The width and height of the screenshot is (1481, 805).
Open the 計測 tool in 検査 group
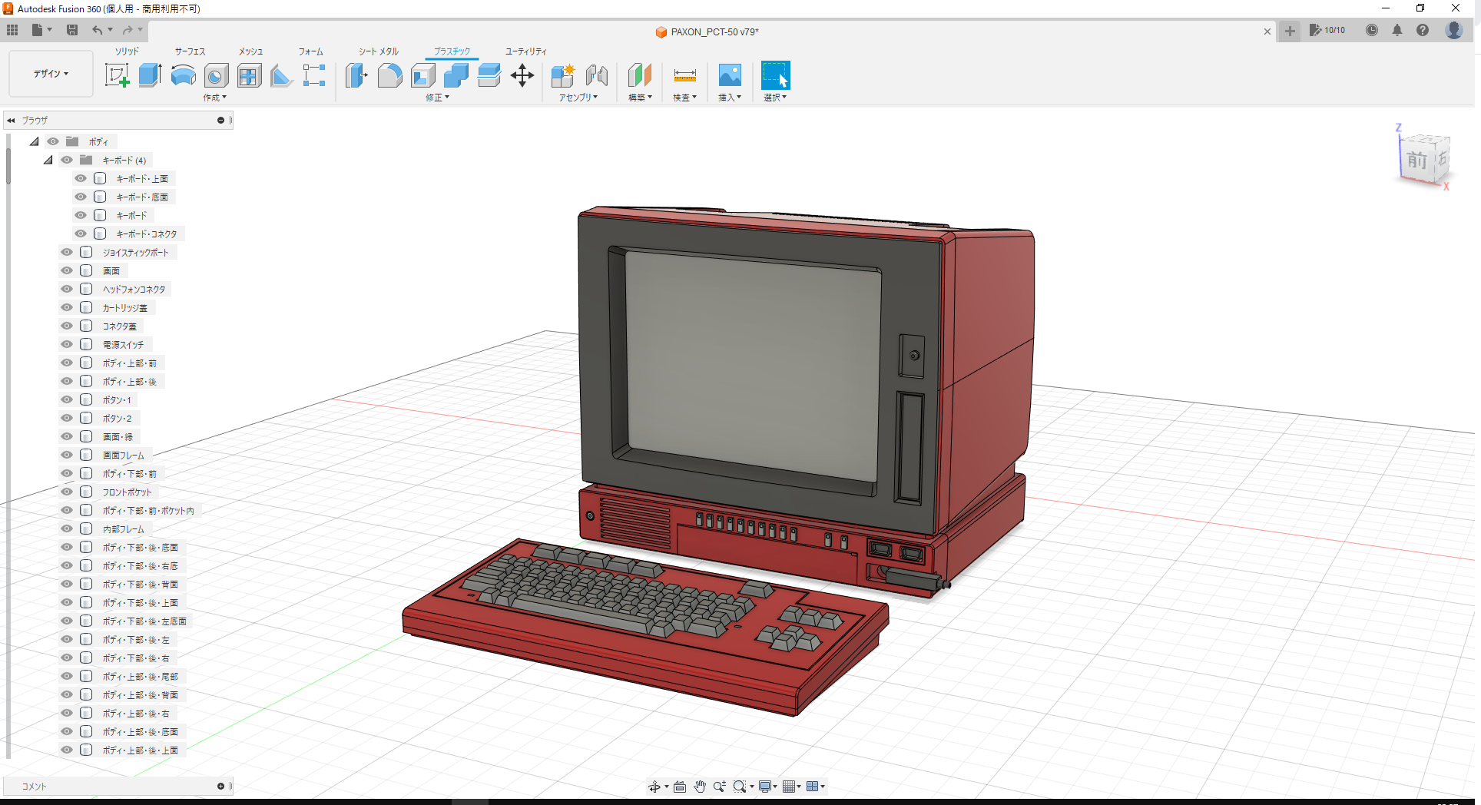click(684, 76)
